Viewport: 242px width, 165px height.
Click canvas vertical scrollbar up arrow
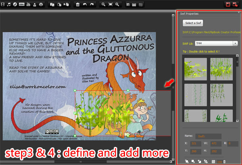(x=173, y=15)
